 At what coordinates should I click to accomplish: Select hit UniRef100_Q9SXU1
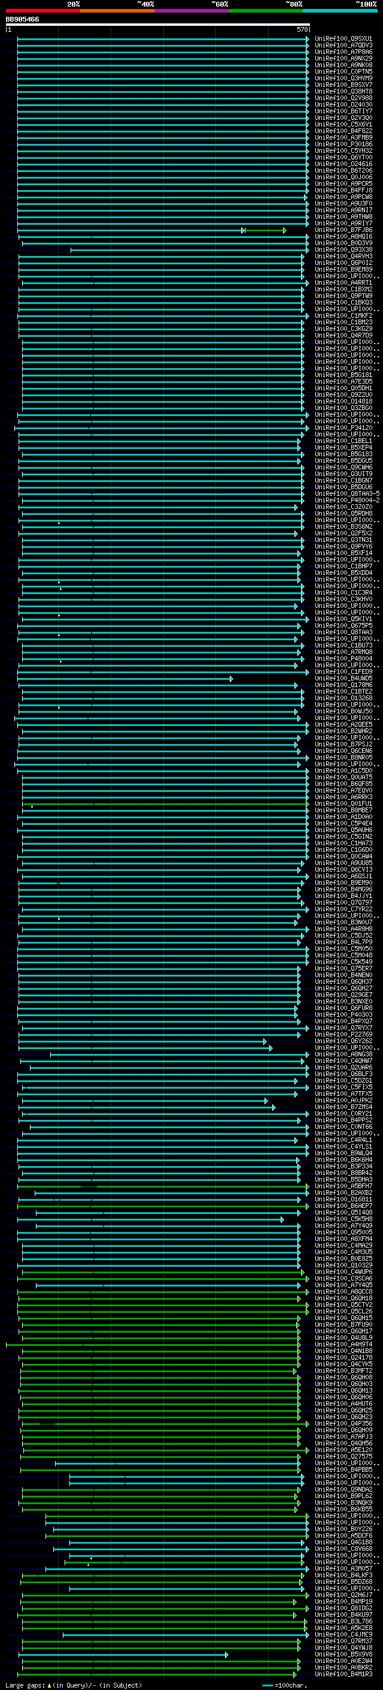[343, 39]
